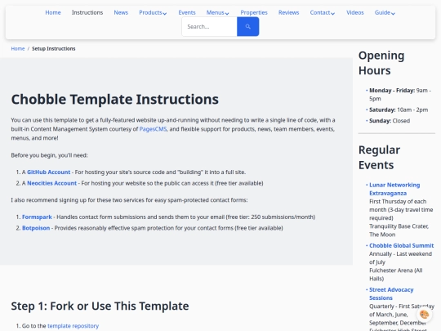Open the Botpoison link

(x=36, y=228)
